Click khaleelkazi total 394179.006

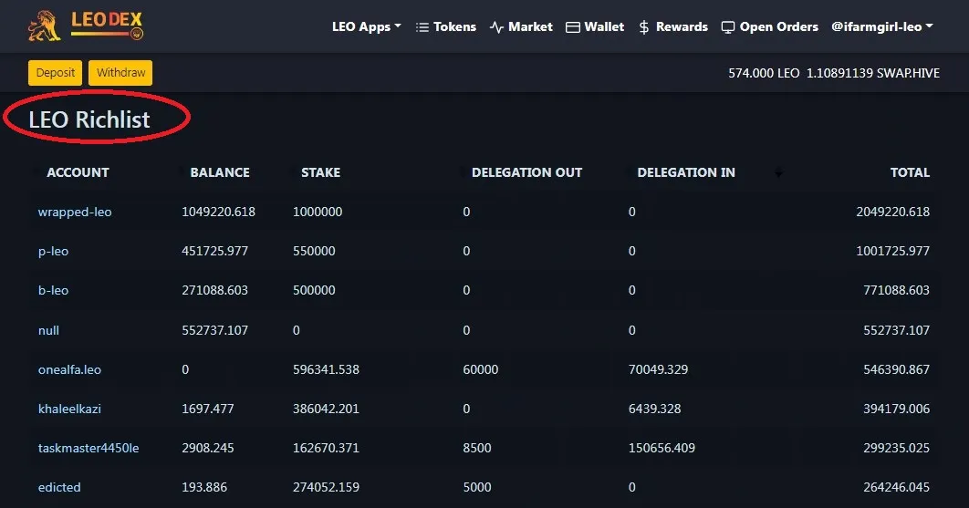pos(896,409)
